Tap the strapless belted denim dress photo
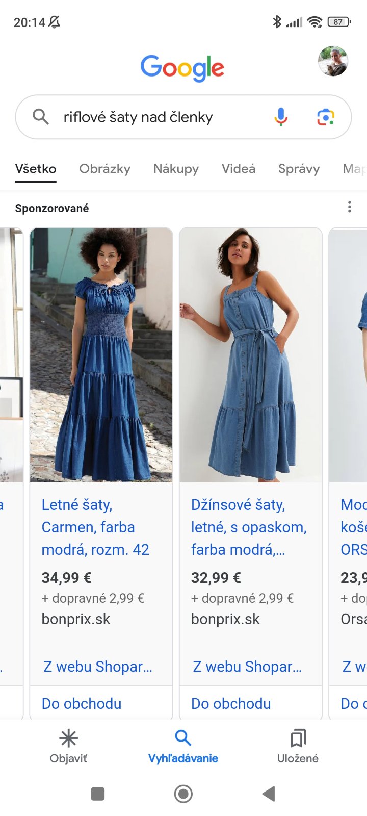This screenshot has width=367, height=816. point(251,355)
